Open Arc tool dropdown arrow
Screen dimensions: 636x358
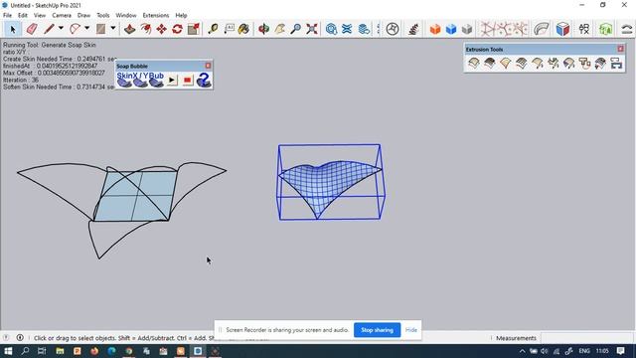pyautogui.click(x=86, y=29)
